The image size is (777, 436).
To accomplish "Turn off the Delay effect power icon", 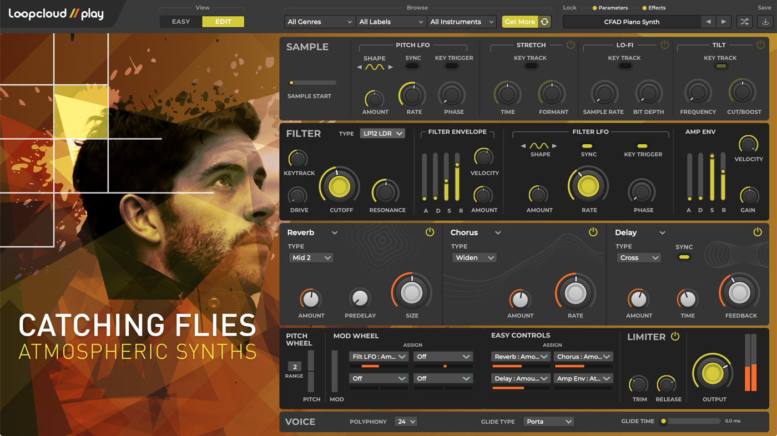I will coord(758,232).
